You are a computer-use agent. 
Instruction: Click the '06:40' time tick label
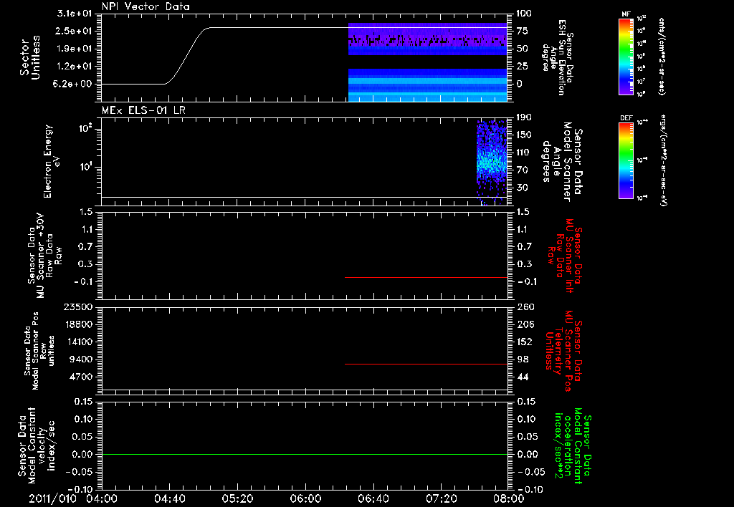(x=373, y=498)
